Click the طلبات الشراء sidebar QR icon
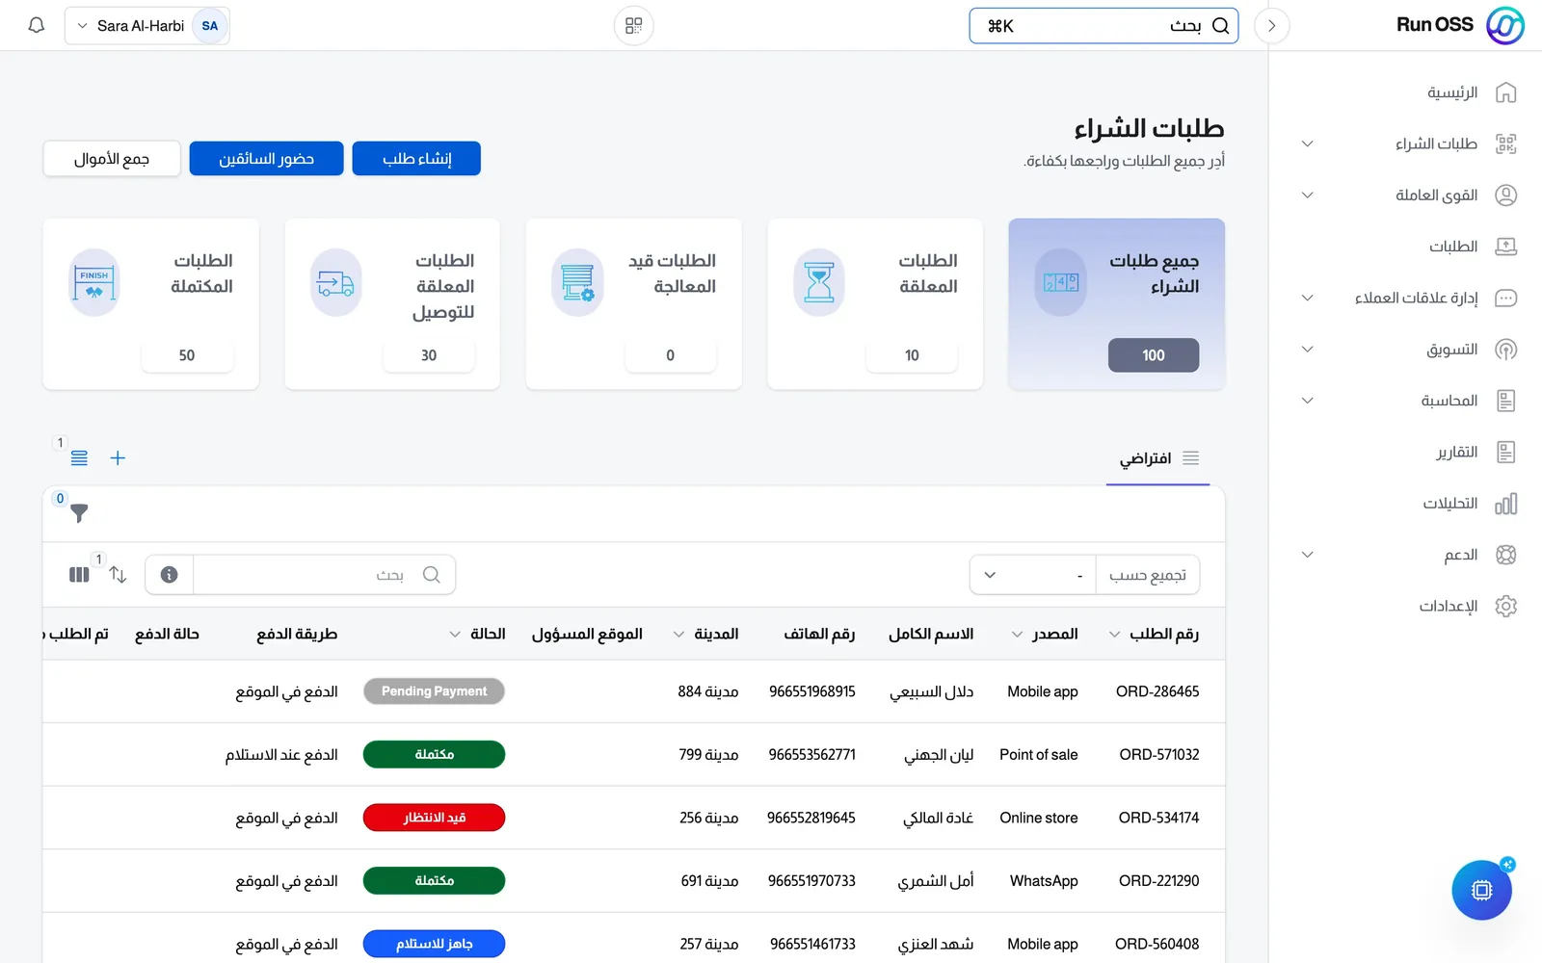Screen dimensions: 1542x963 pos(1505,143)
